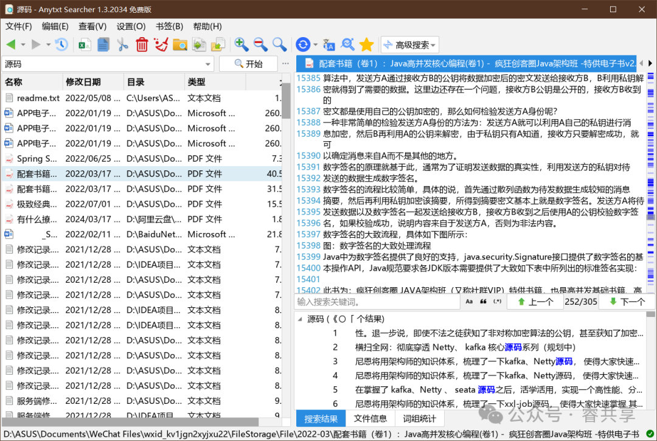Click the red trash delete icon
Image resolution: width=657 pixels, height=441 pixels.
point(142,44)
